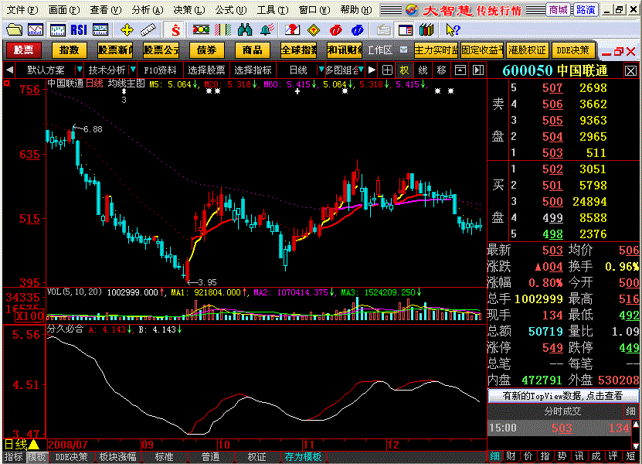The height and width of the screenshot is (464, 642).
Task: Close the 600050 quote panel X box
Action: point(630,71)
